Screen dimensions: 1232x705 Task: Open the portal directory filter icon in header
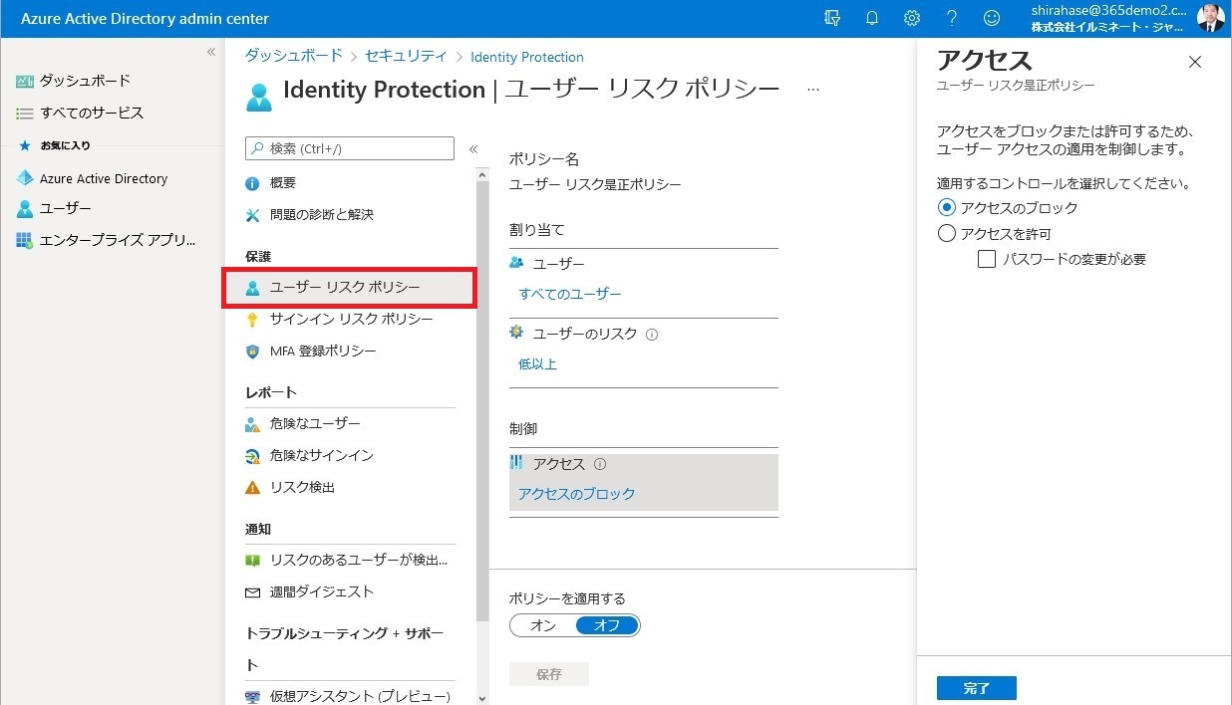pyautogui.click(x=832, y=18)
